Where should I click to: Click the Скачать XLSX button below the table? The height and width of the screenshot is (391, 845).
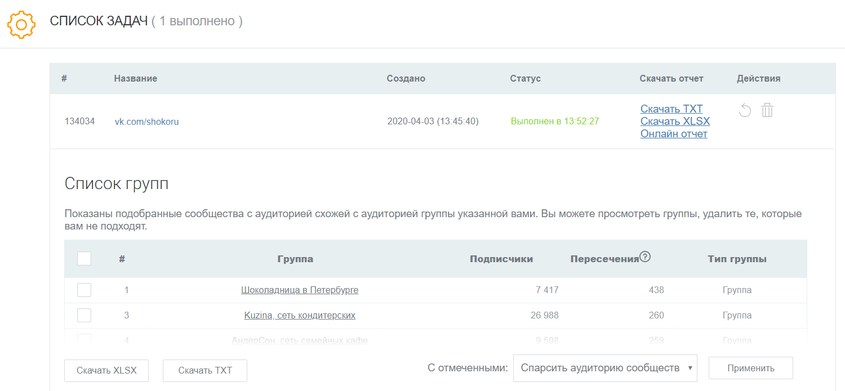[x=106, y=370]
